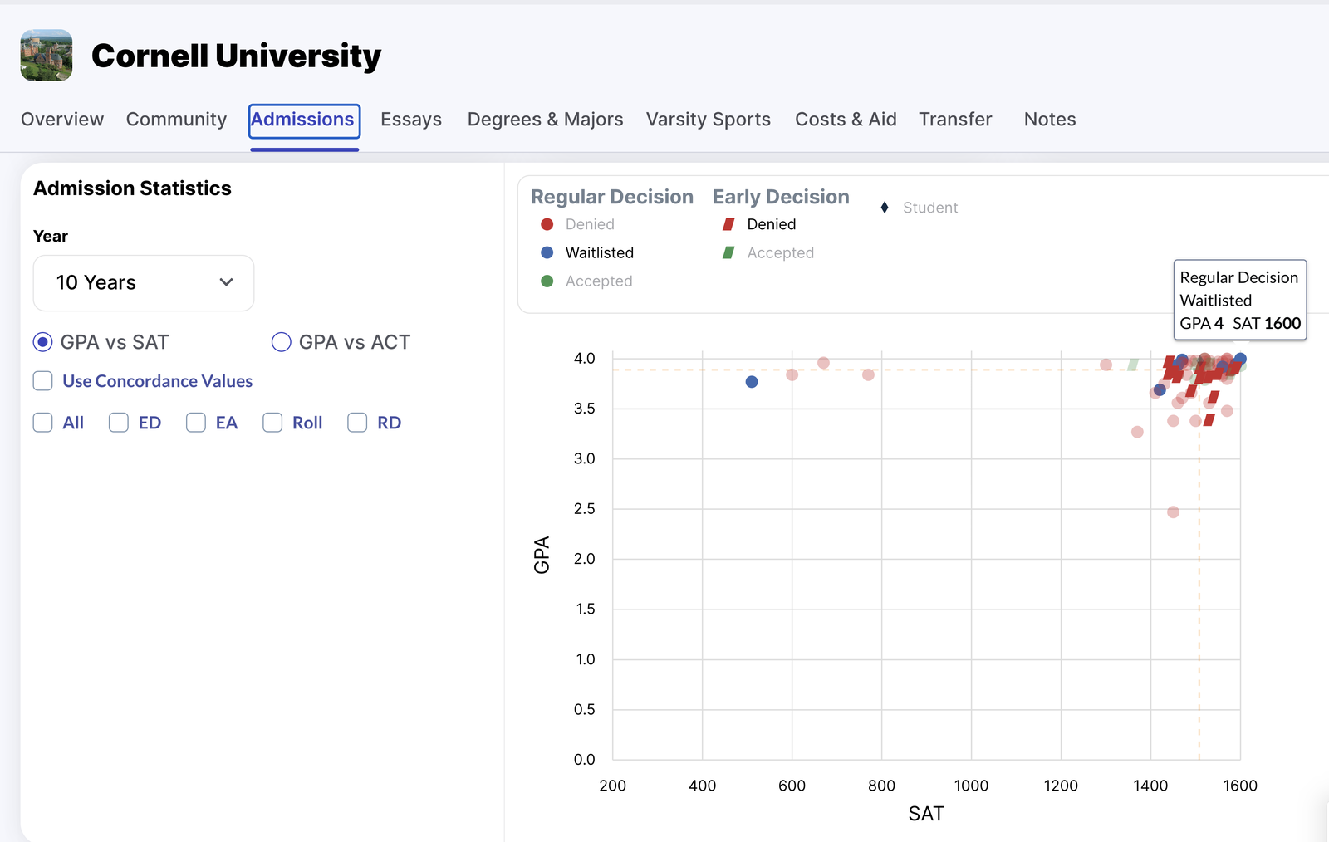
Task: Select the GPA vs SAT radio button
Action: (x=43, y=342)
